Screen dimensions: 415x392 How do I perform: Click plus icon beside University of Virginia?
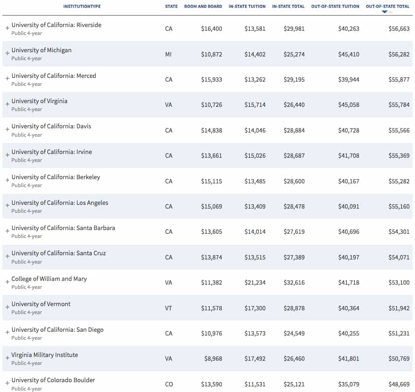pyautogui.click(x=7, y=104)
